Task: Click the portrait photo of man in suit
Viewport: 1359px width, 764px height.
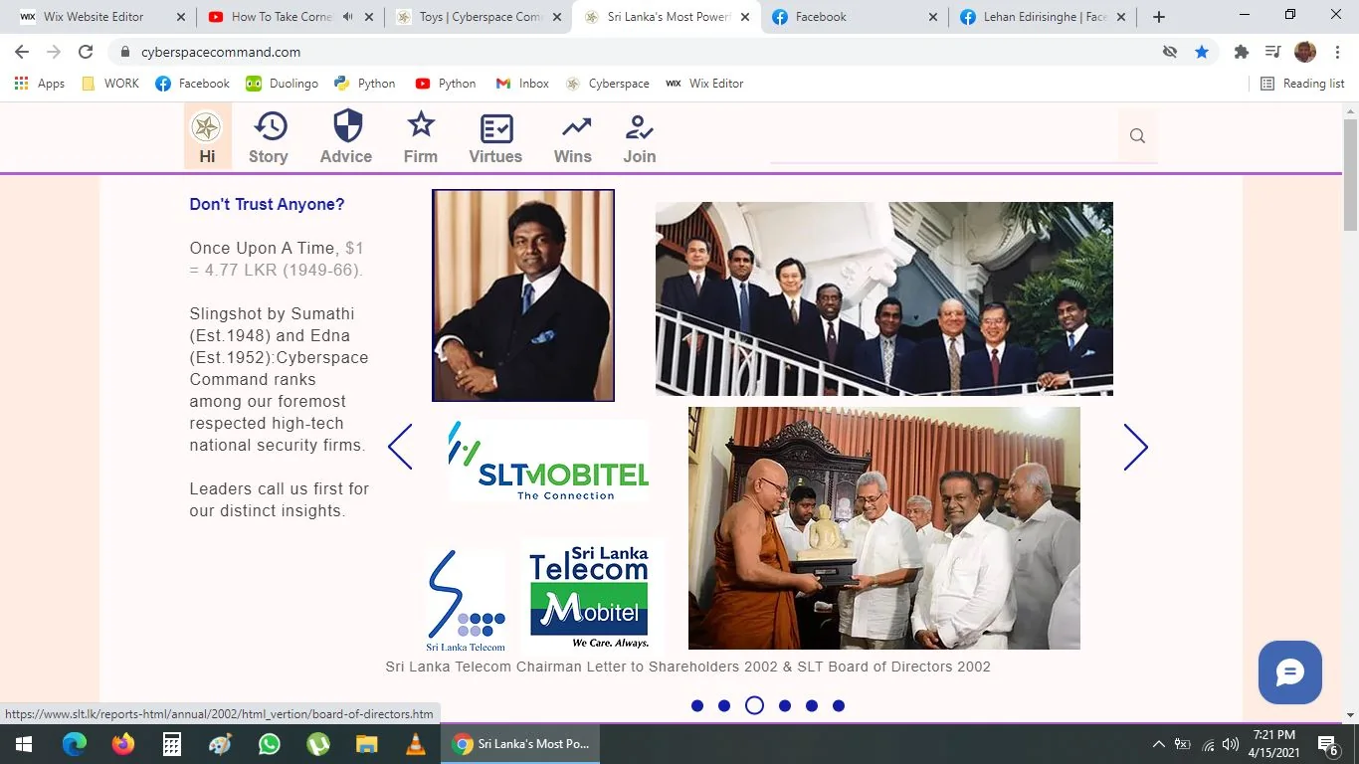Action: [x=523, y=295]
